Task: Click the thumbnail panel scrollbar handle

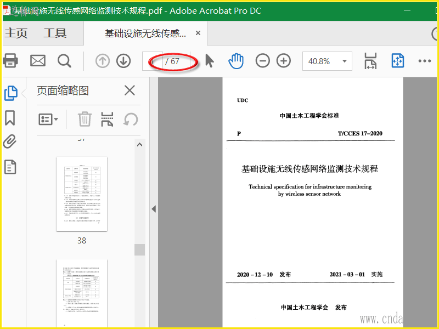Action: [x=139, y=249]
